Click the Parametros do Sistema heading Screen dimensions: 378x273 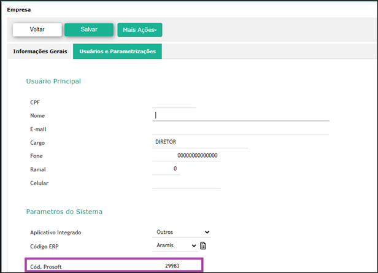pyautogui.click(x=64, y=212)
